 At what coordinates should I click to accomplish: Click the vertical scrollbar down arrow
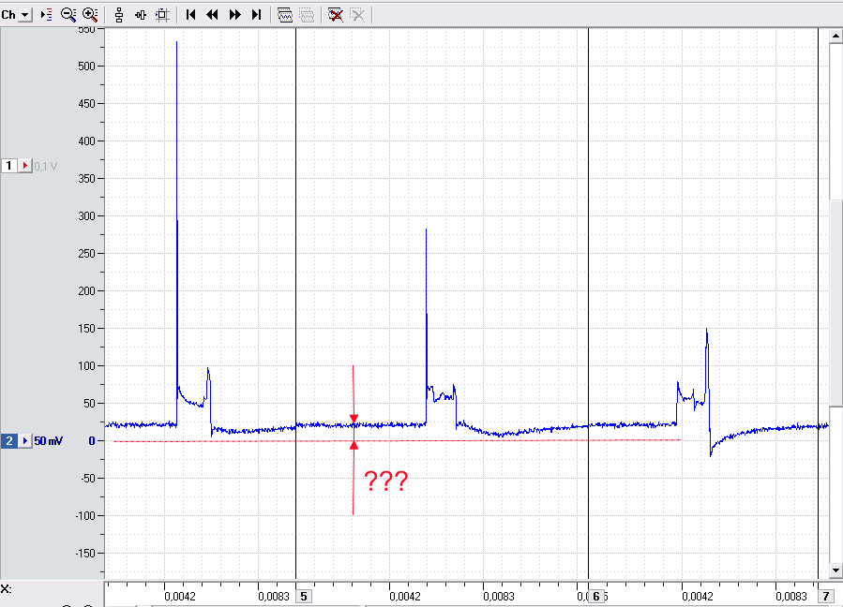tap(835, 570)
